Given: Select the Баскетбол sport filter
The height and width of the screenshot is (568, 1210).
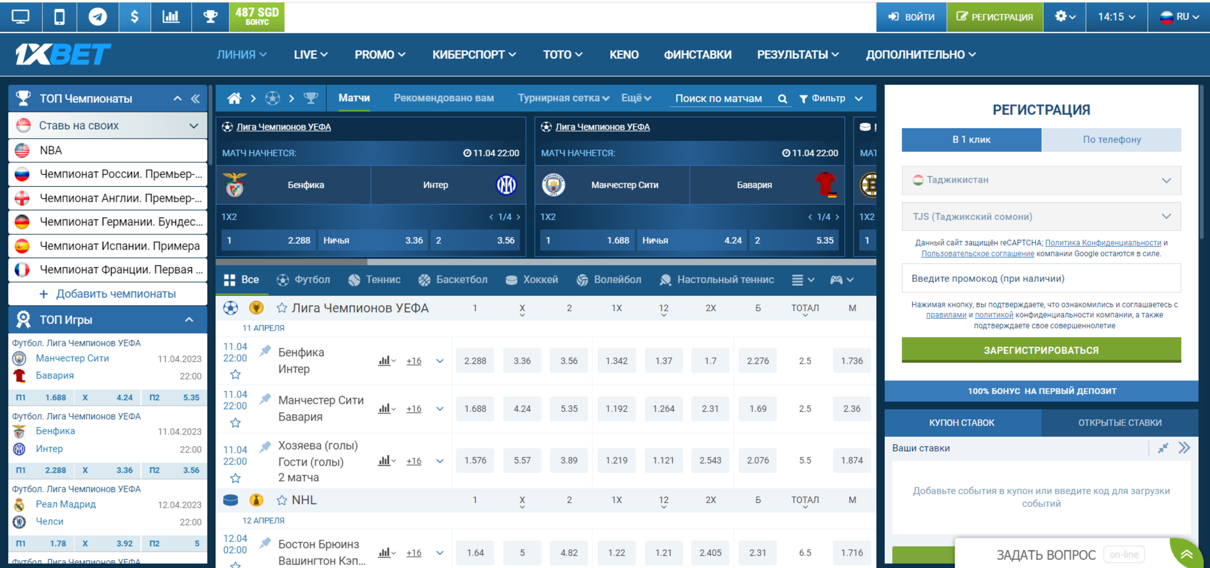Looking at the screenshot, I should coord(453,280).
